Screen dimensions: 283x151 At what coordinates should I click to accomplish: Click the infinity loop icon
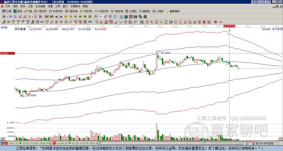pyautogui.click(x=221, y=22)
